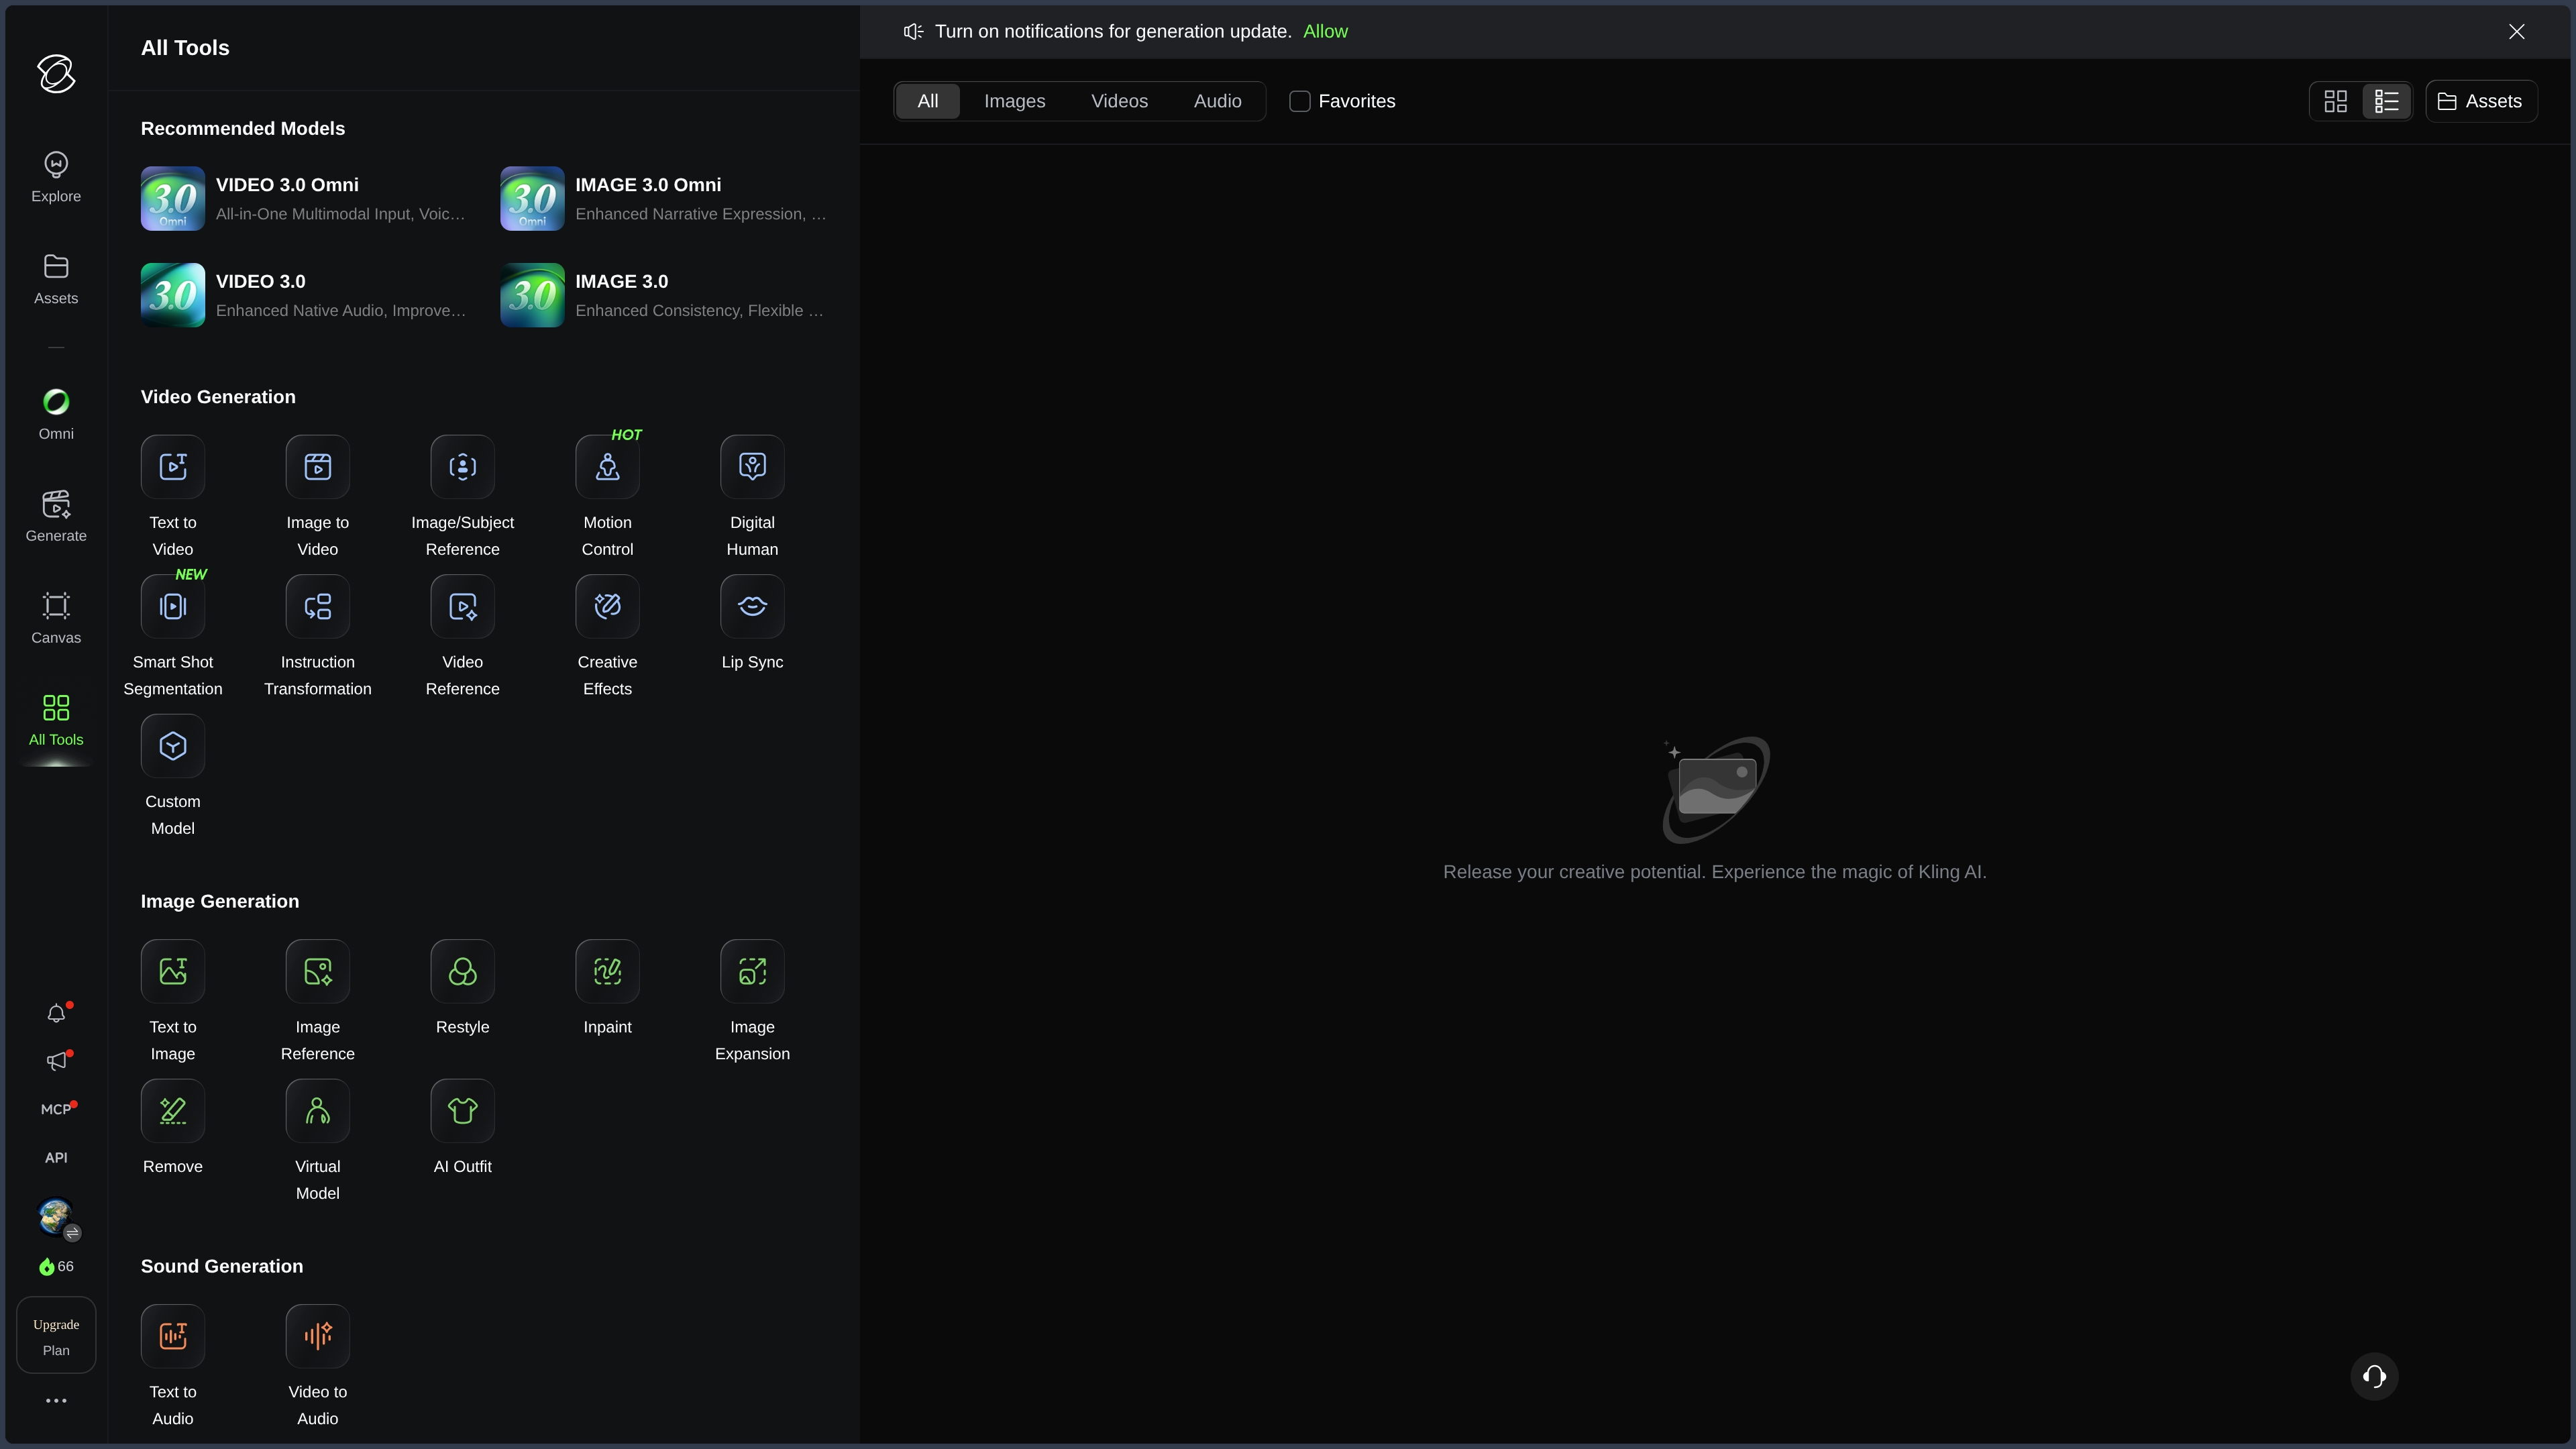Screen dimensions: 2576x1449
Task: Open API from the sidebar
Action: coord(56,1158)
